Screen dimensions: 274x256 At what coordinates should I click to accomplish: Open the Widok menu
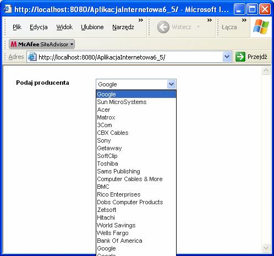[x=64, y=27]
